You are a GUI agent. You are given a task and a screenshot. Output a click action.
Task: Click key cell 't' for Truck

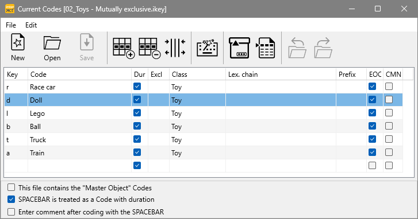(16, 139)
